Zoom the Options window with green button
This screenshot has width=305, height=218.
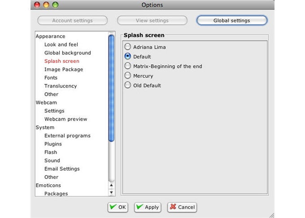(55, 4)
